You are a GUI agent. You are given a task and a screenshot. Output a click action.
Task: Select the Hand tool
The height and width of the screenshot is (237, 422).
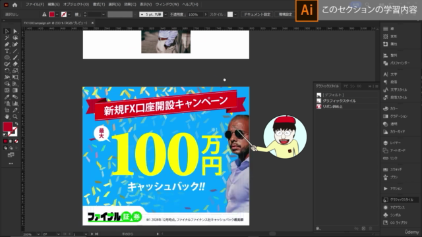[x=7, y=117]
